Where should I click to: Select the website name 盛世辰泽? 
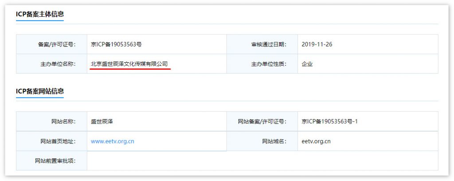pyautogui.click(x=102, y=121)
